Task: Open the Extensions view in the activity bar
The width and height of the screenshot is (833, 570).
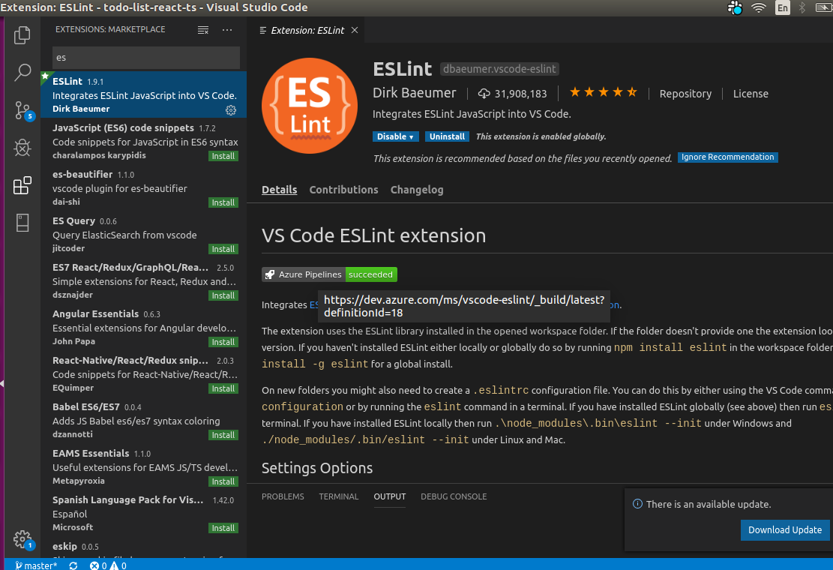Action: click(22, 184)
